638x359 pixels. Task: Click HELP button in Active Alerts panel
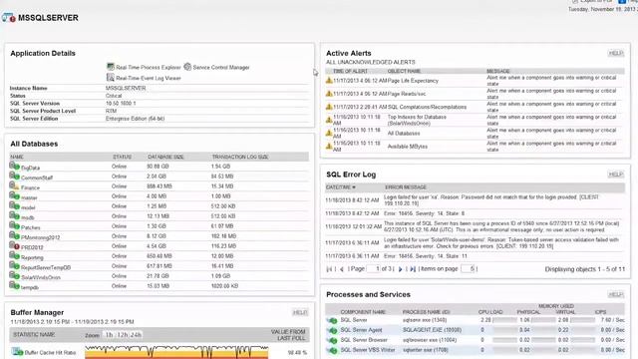tap(616, 53)
